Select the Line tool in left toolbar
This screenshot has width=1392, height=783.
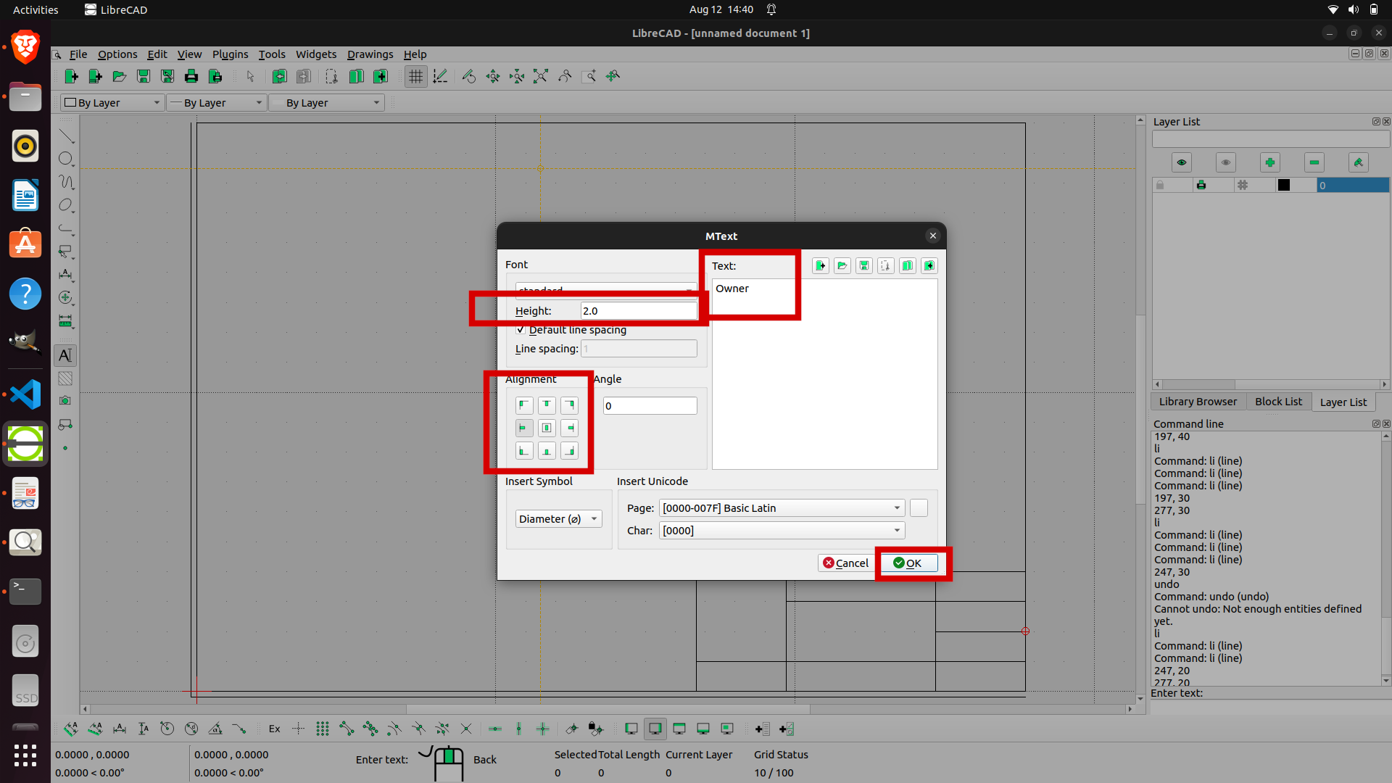click(x=66, y=136)
